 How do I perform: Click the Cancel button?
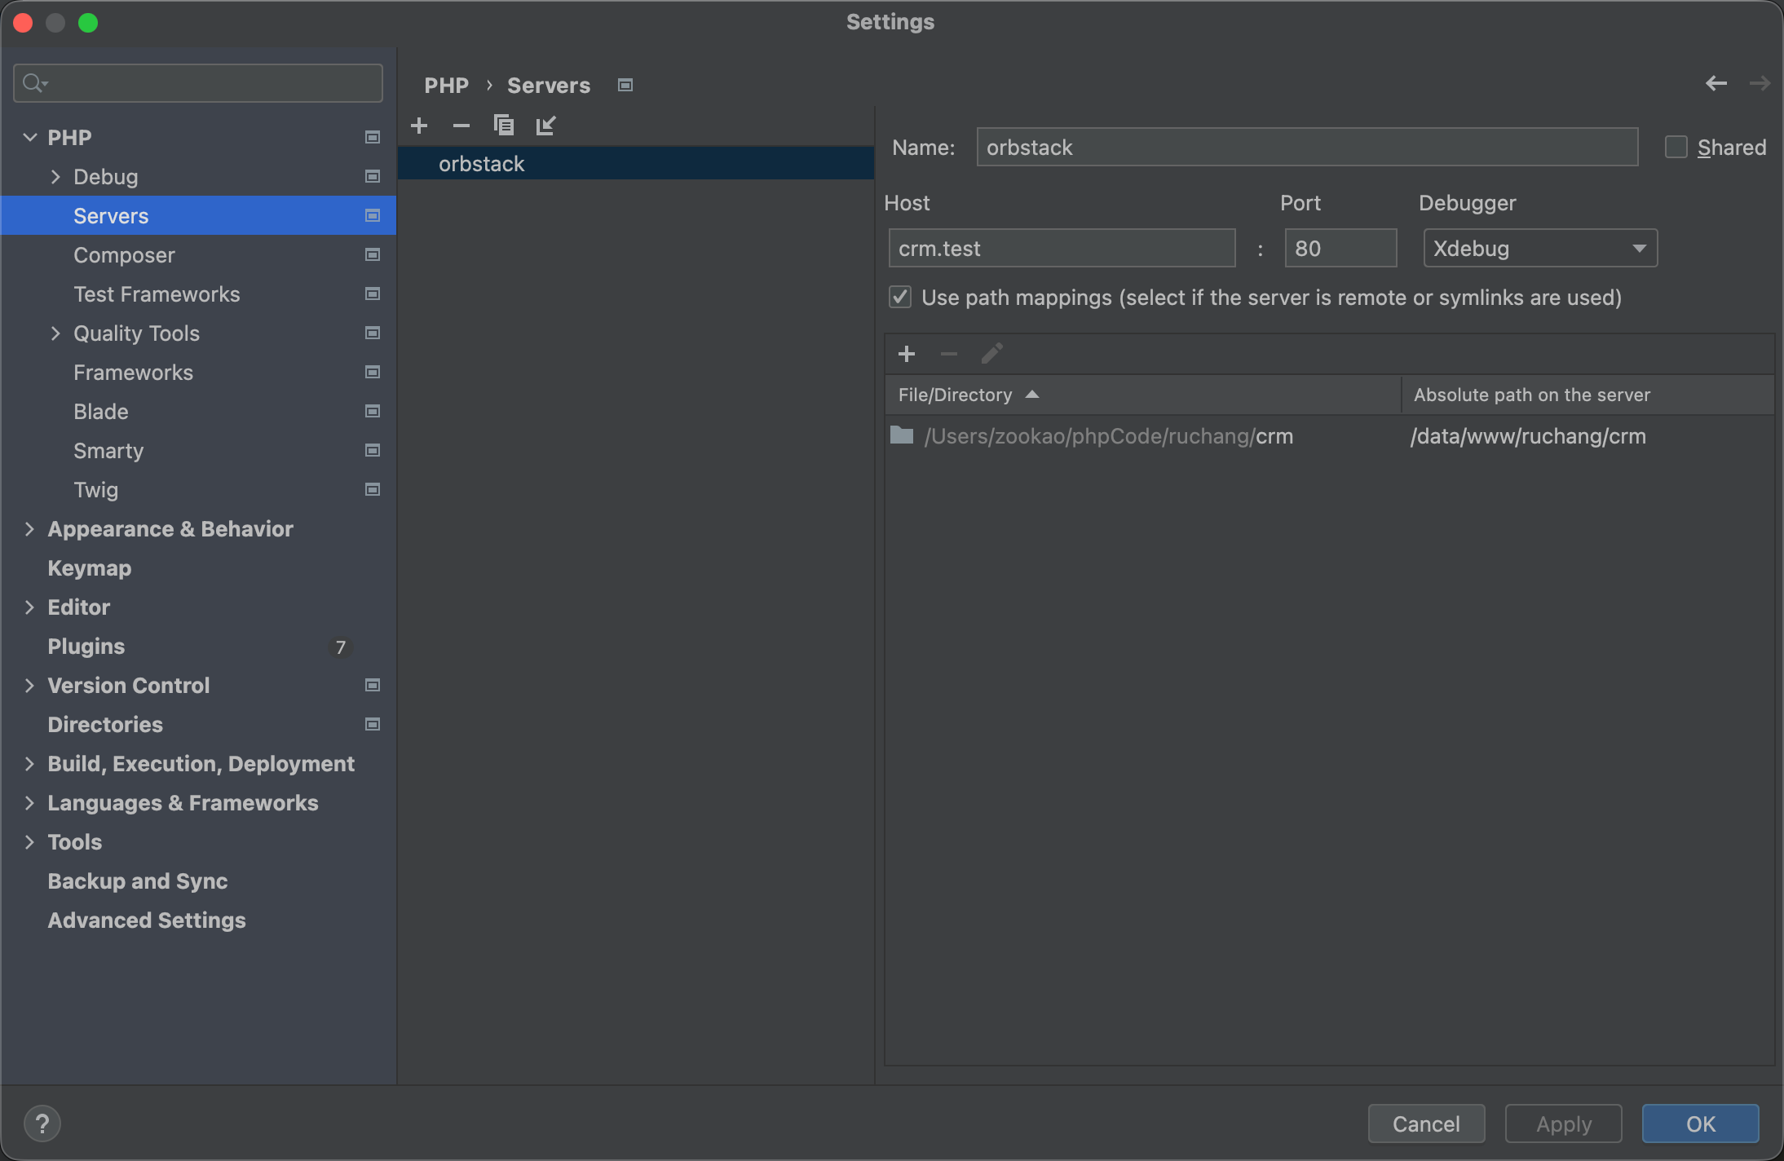tap(1426, 1123)
